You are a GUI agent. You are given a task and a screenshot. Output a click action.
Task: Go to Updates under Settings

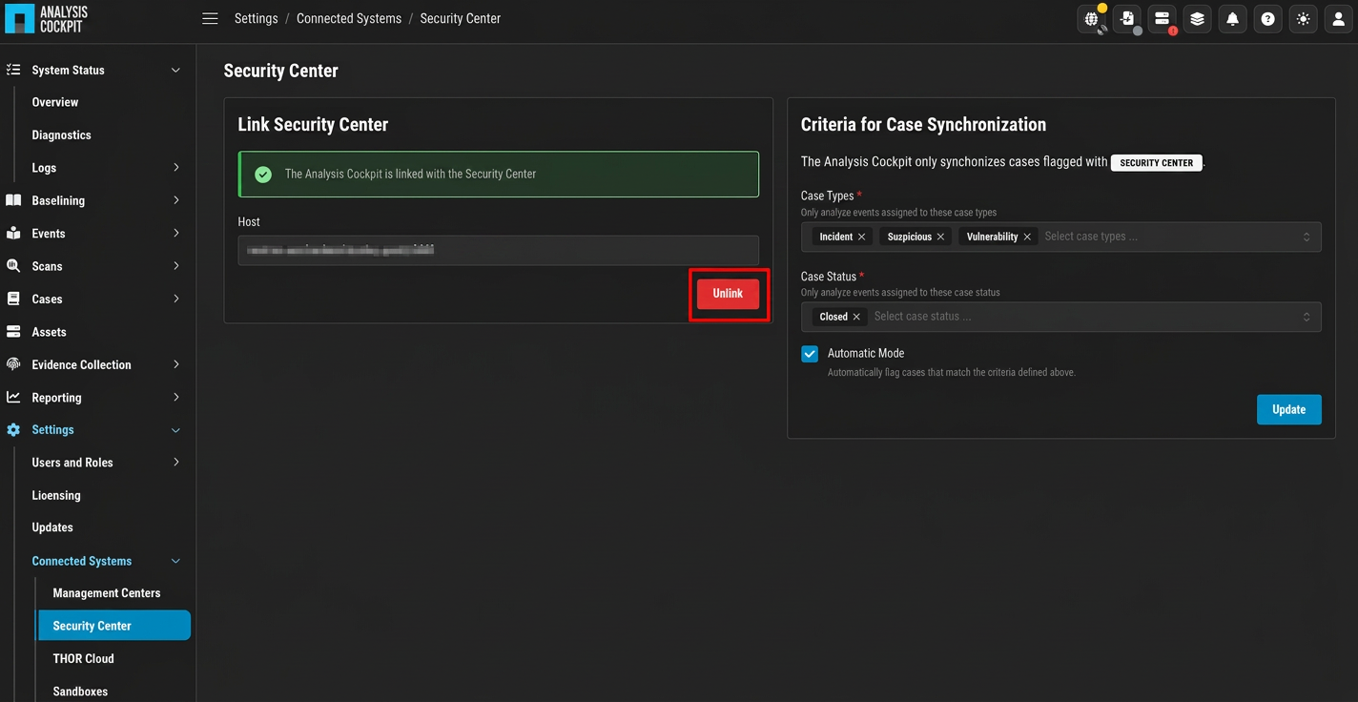[52, 527]
